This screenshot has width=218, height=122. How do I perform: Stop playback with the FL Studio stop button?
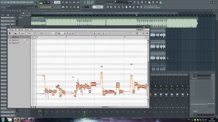click(48, 2)
